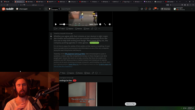195x110 pixels.
Task: Switch to the New Tab browser tab
Action: pos(8,2)
